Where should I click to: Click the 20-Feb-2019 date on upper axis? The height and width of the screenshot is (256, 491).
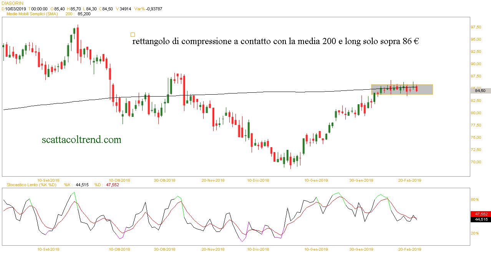(x=410, y=180)
